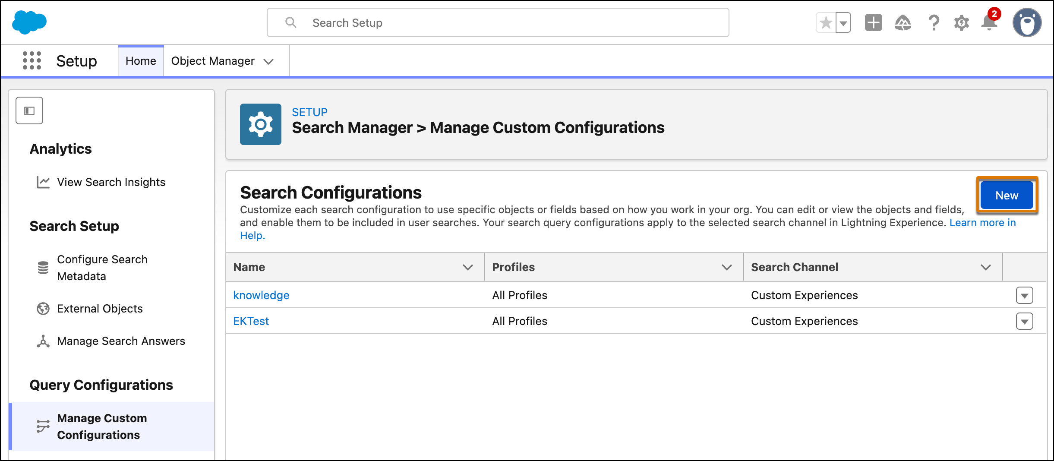Click the Salesforce cloud logo
Image resolution: width=1054 pixels, height=461 pixels.
(x=29, y=22)
